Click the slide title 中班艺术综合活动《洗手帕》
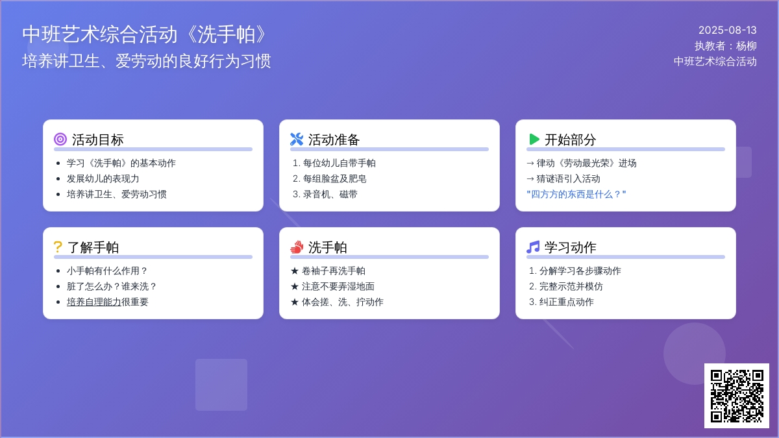Viewport: 779px width, 438px height. 145,34
